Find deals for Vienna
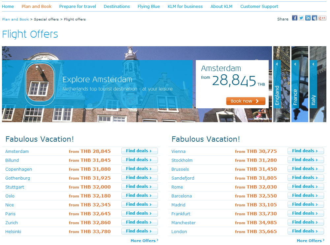 point(306,151)
